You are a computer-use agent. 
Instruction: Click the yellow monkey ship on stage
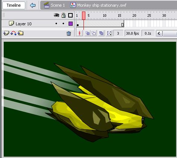(99, 103)
